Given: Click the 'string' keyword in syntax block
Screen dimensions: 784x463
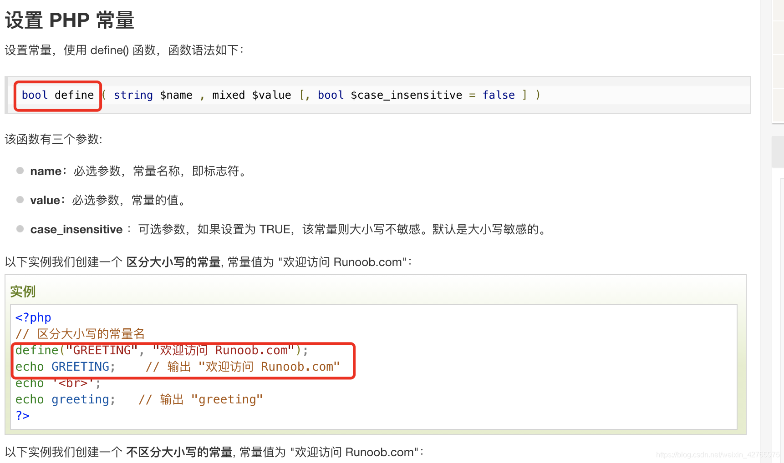Looking at the screenshot, I should (x=133, y=95).
